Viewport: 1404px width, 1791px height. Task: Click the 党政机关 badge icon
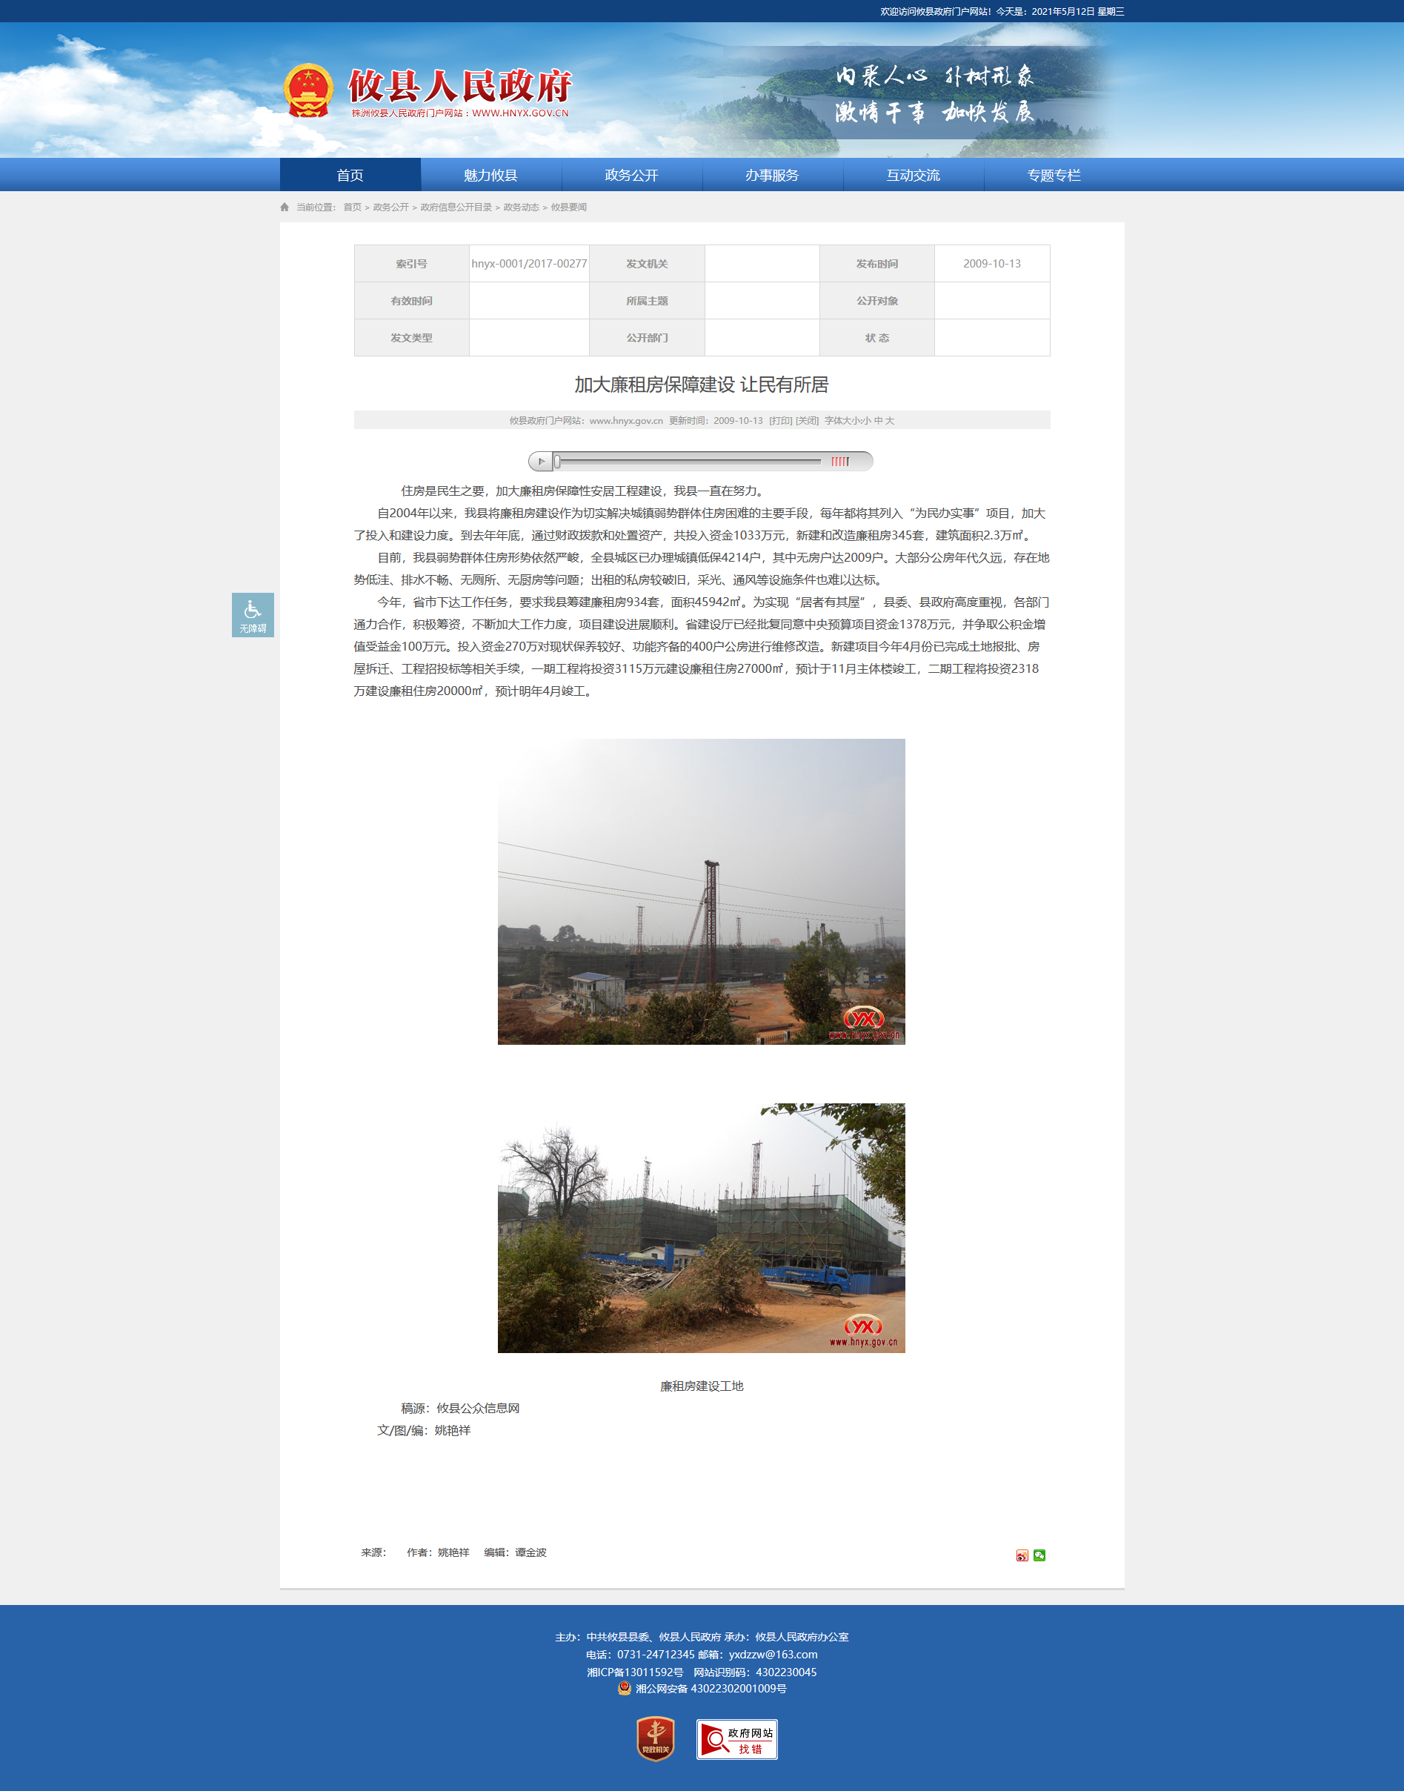(655, 1738)
